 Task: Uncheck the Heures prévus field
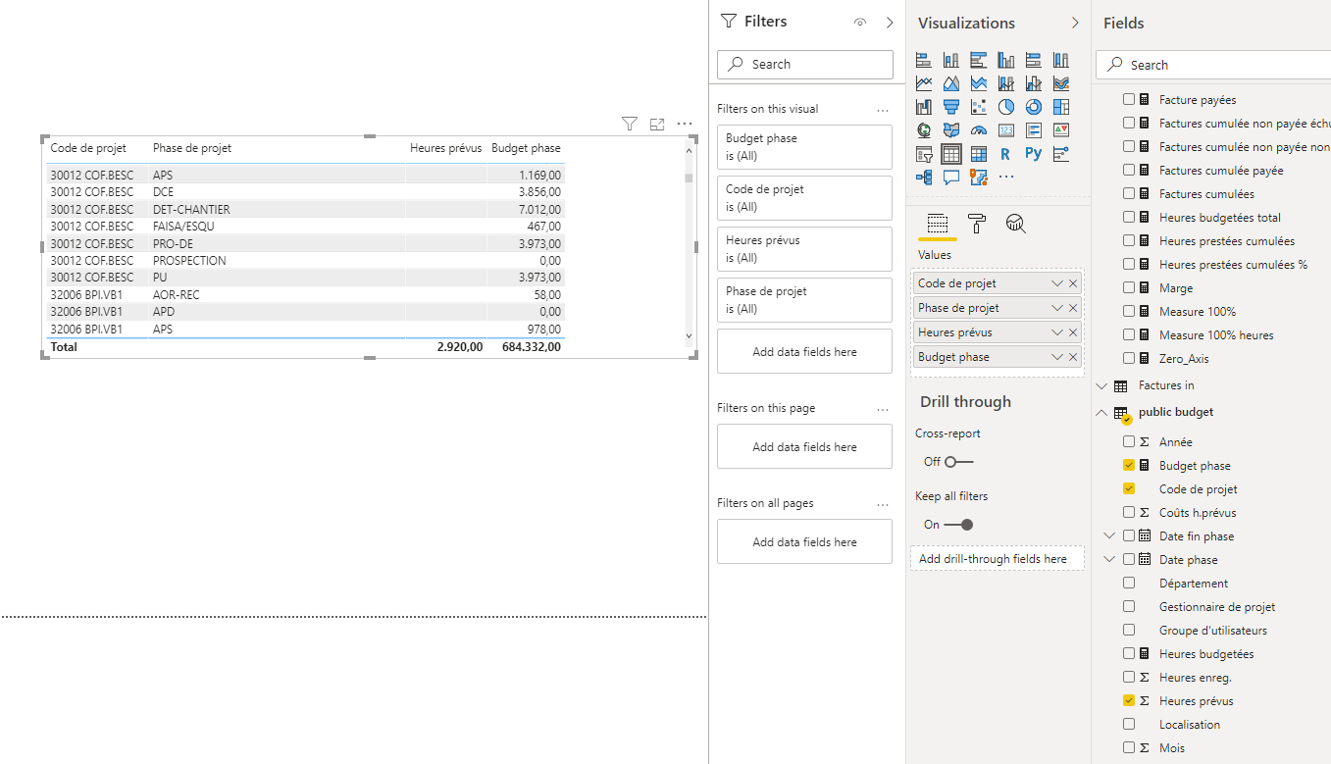pos(1129,701)
